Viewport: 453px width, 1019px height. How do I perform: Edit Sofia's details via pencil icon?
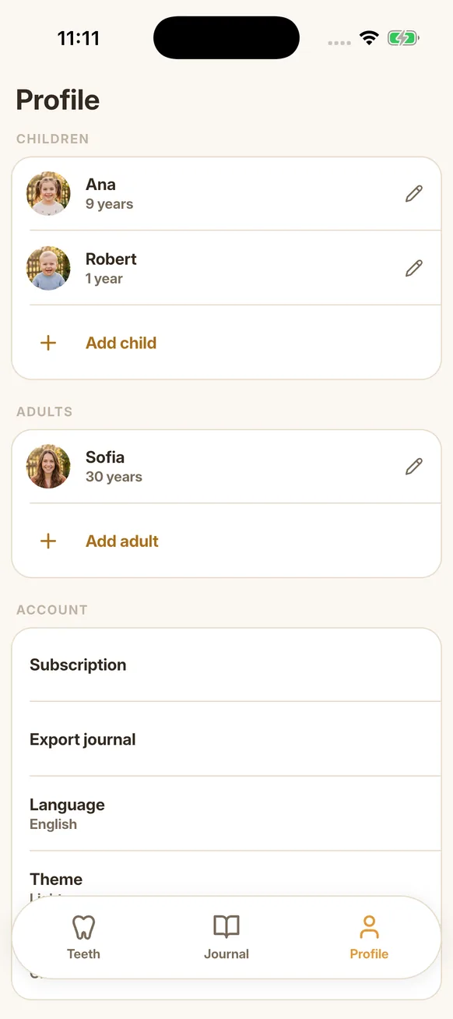pyautogui.click(x=414, y=466)
